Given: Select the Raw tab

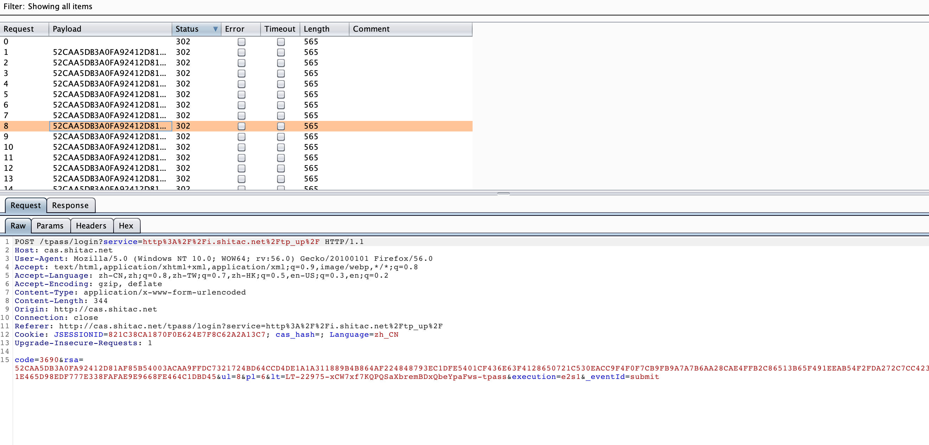Looking at the screenshot, I should 18,226.
